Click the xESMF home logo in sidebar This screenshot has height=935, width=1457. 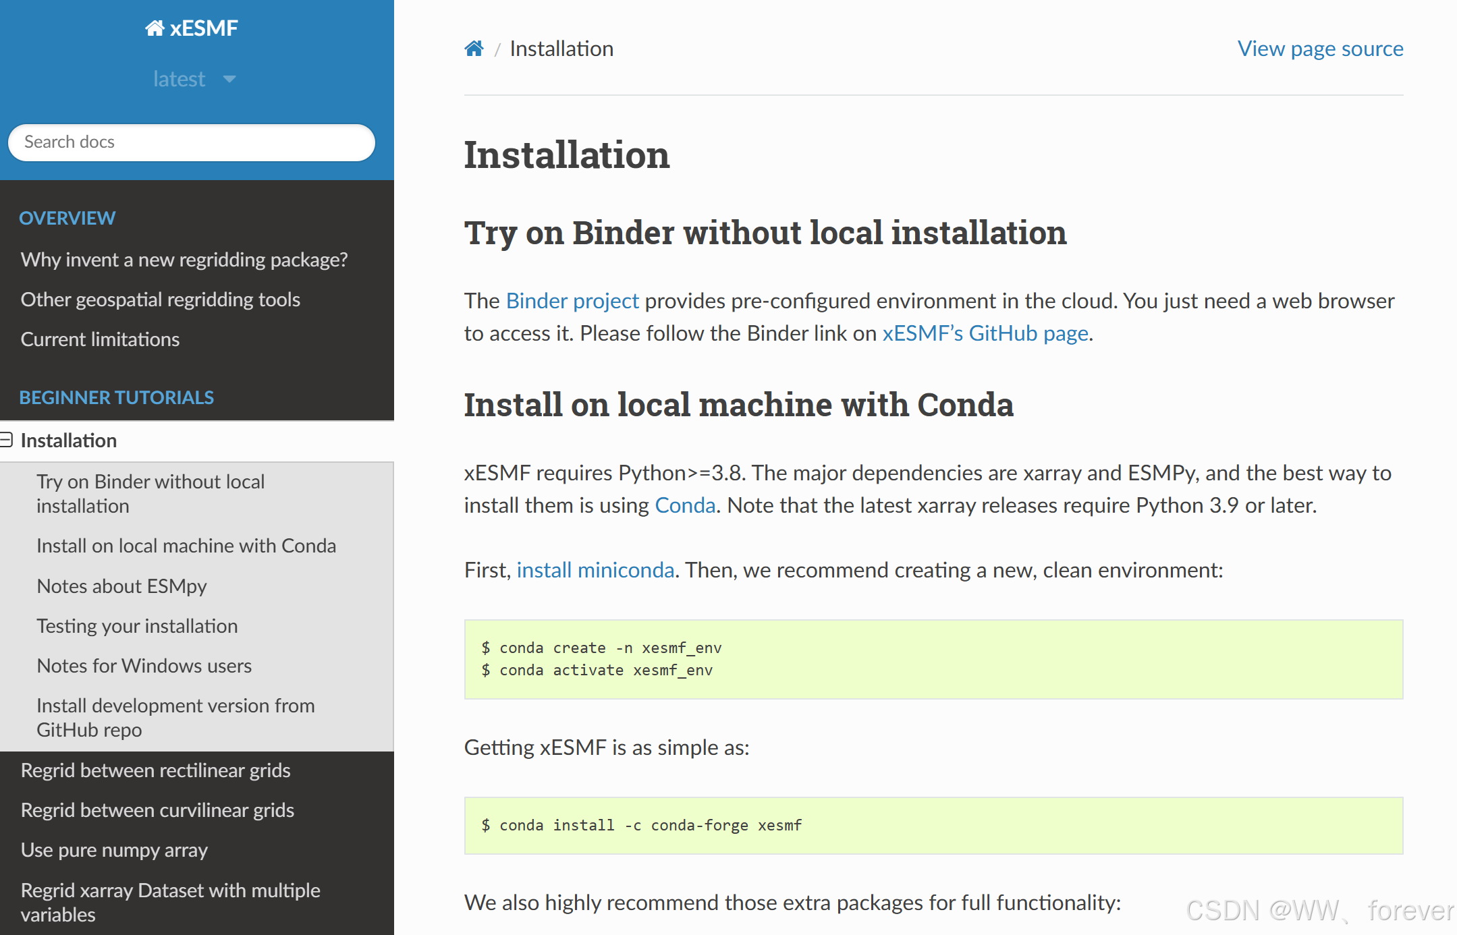(192, 28)
